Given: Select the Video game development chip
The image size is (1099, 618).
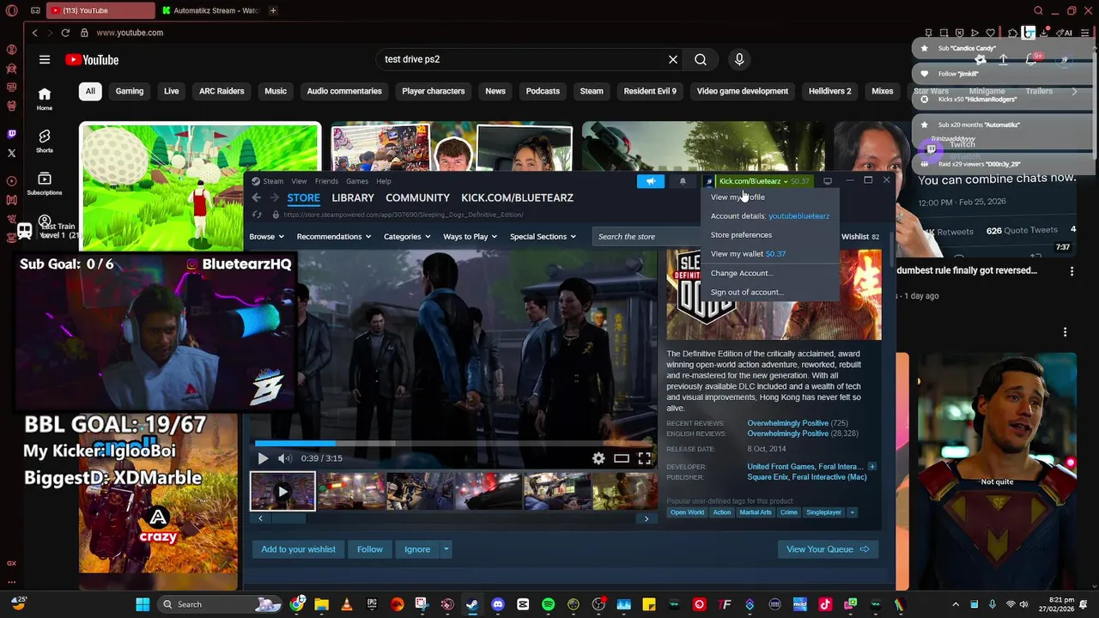Looking at the screenshot, I should (743, 91).
